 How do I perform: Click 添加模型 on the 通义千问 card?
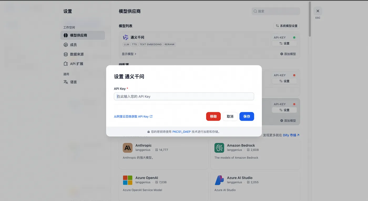pos(288,54)
